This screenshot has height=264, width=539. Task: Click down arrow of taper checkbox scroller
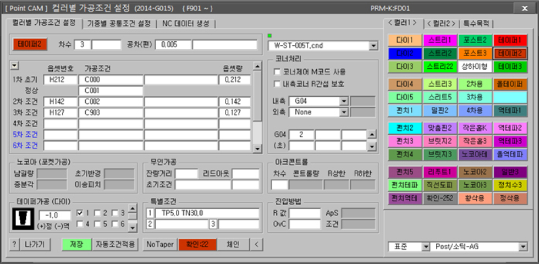point(131,225)
